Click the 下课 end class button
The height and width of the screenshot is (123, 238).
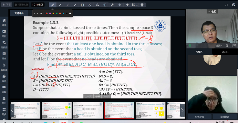point(7,5)
